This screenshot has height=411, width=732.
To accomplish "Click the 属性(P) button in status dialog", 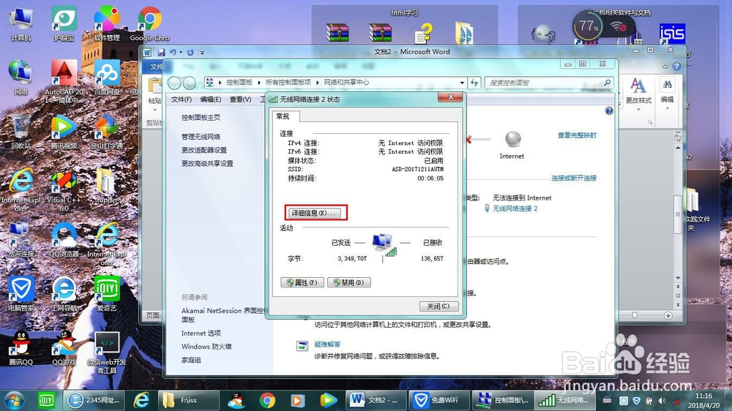I will click(x=302, y=282).
